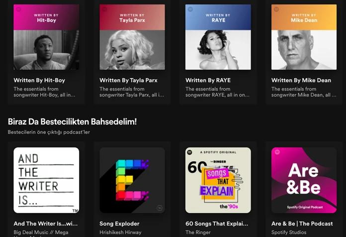
Task: Click Spotify logo on Are & Be cover
Action: (277, 152)
